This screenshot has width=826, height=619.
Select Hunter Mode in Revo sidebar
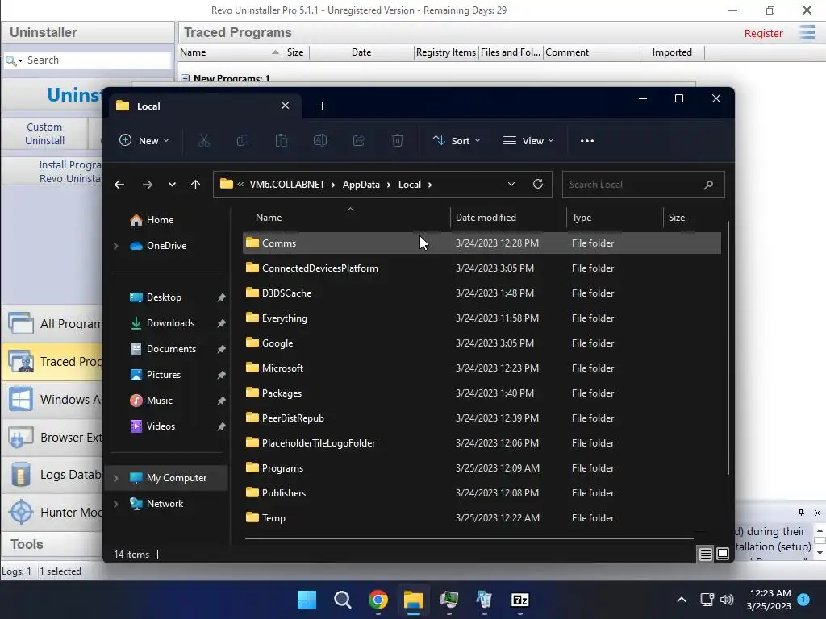52,512
